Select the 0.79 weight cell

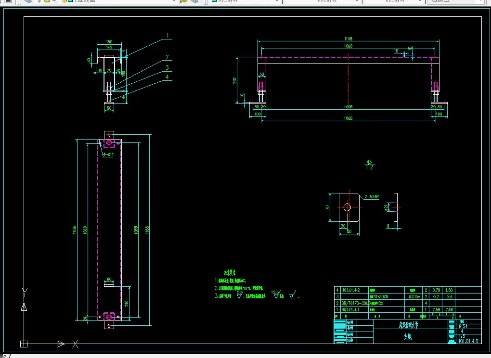436,290
